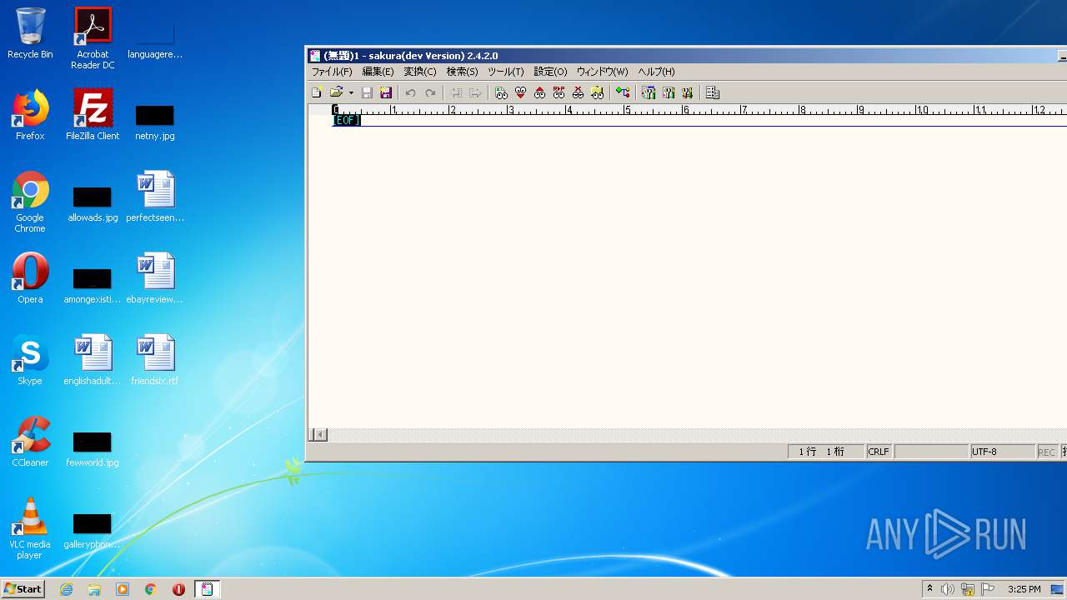This screenshot has height=600, width=1067.
Task: Open type-specific settings icon
Action: click(649, 92)
